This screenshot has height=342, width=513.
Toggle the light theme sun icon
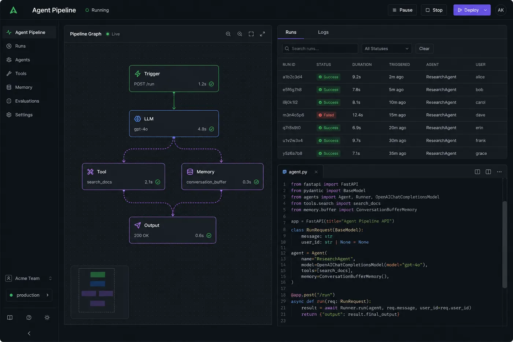pyautogui.click(x=47, y=317)
